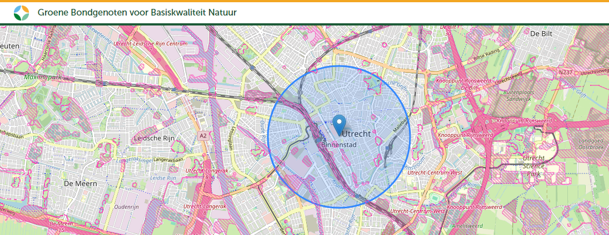Click the 'Amelisweerd' label

pos(467,226)
